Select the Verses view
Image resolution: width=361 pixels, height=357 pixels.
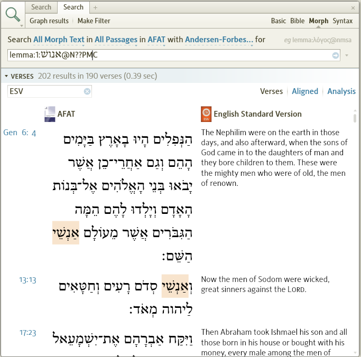point(271,91)
